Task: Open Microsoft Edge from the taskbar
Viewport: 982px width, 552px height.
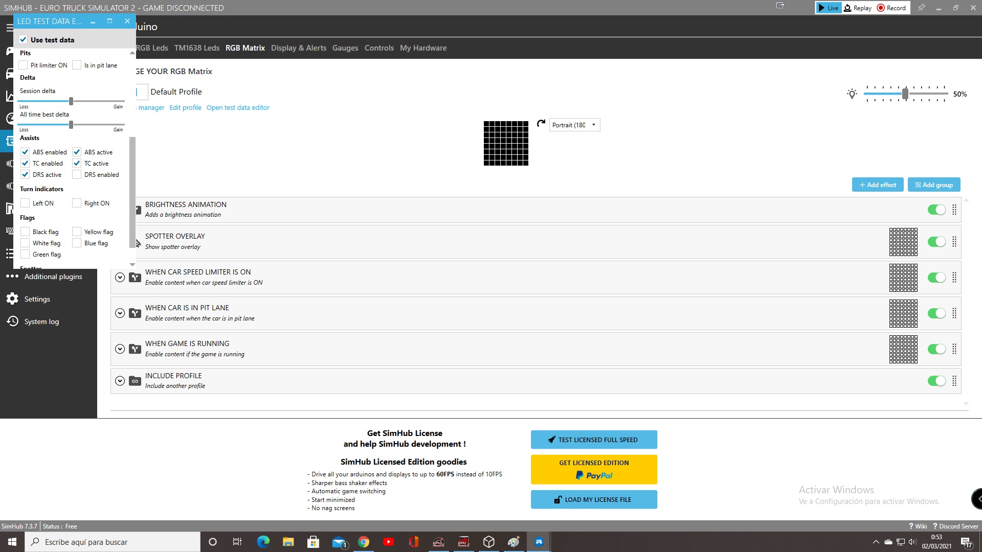Action: click(263, 542)
